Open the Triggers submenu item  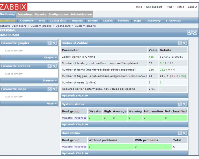coord(77,20)
